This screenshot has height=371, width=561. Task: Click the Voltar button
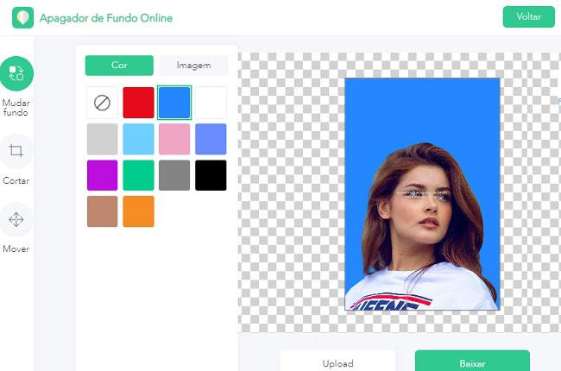click(528, 16)
